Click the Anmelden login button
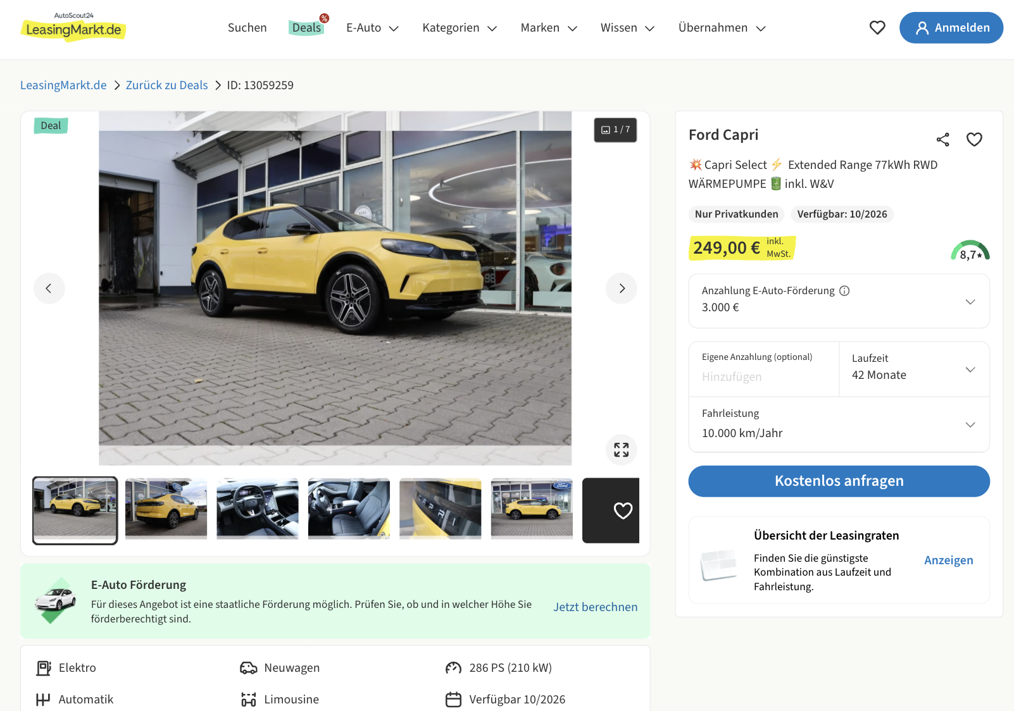This screenshot has width=1014, height=711. 951,28
